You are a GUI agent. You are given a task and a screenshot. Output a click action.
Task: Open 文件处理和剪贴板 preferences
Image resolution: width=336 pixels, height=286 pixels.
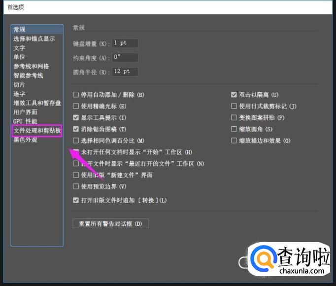[x=37, y=131]
